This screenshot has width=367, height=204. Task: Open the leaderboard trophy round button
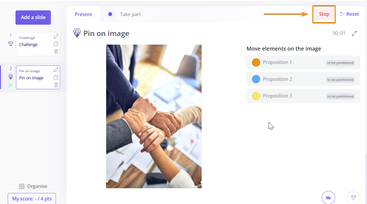[353, 197]
